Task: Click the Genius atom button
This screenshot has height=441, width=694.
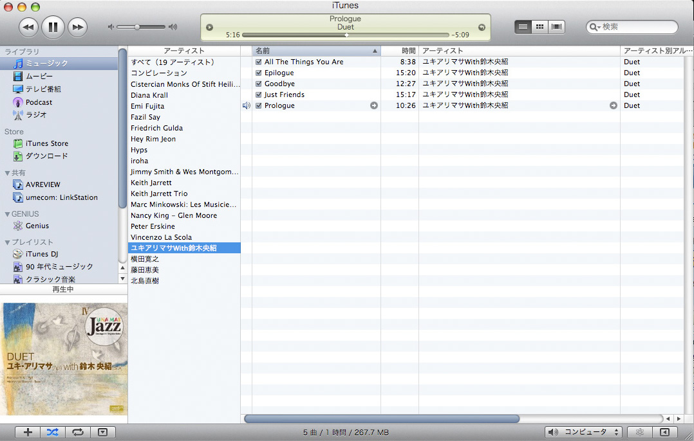Action: pyautogui.click(x=639, y=432)
